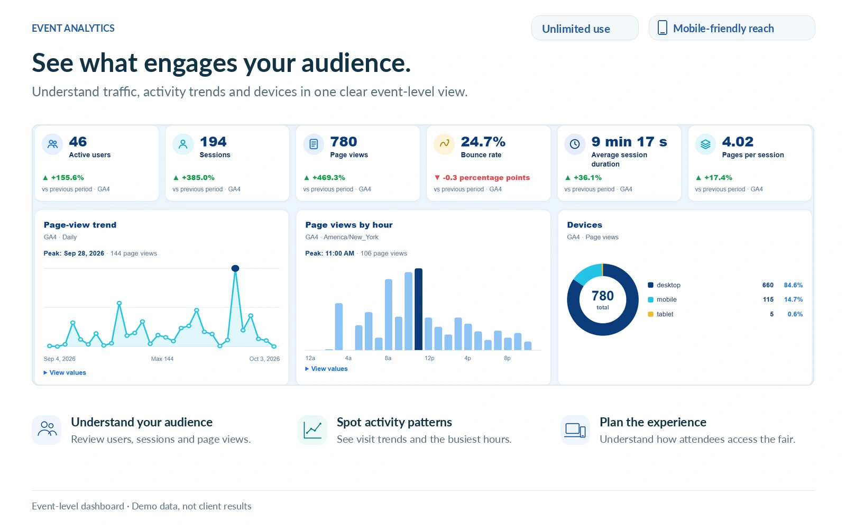The image size is (846, 529).
Task: Click the cyan mobile segment of the donut
Action: pos(590,274)
